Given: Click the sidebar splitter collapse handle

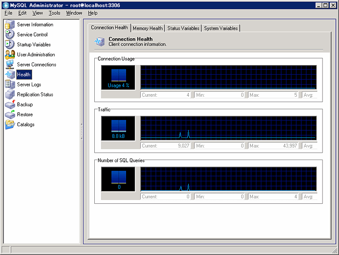Looking at the screenshot, I should [82, 131].
